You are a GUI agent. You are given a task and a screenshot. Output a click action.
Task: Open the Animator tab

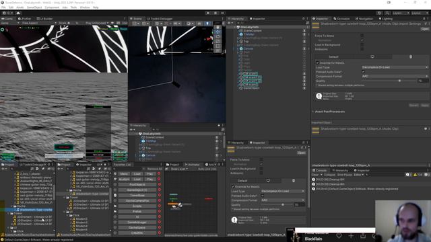(x=192, y=164)
